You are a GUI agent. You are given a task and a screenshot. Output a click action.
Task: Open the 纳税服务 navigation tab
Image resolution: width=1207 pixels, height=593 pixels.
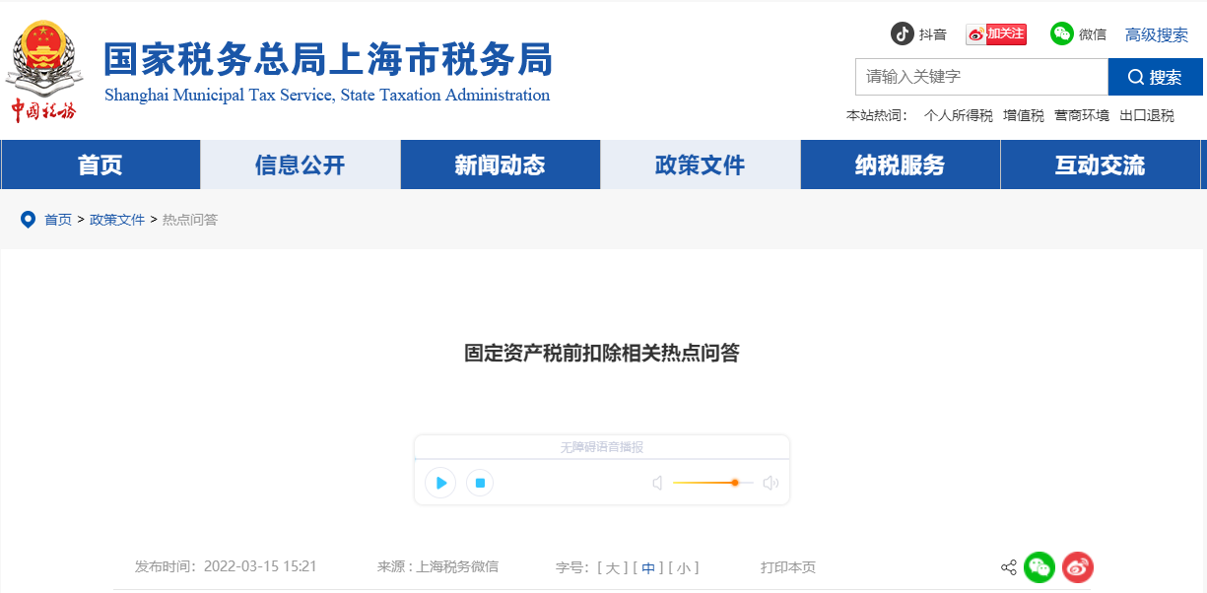(x=900, y=165)
